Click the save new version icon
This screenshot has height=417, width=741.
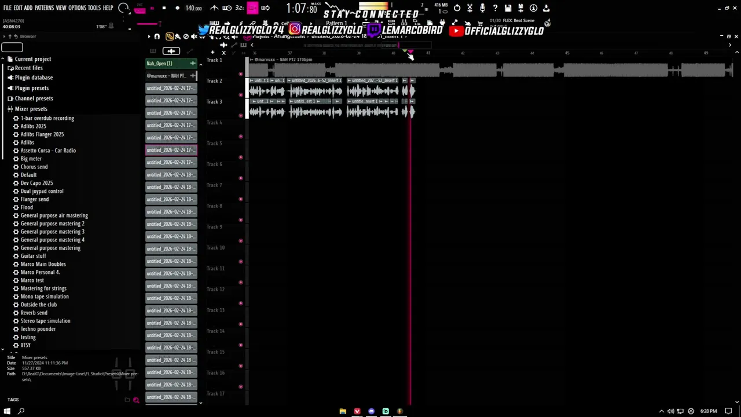(520, 8)
